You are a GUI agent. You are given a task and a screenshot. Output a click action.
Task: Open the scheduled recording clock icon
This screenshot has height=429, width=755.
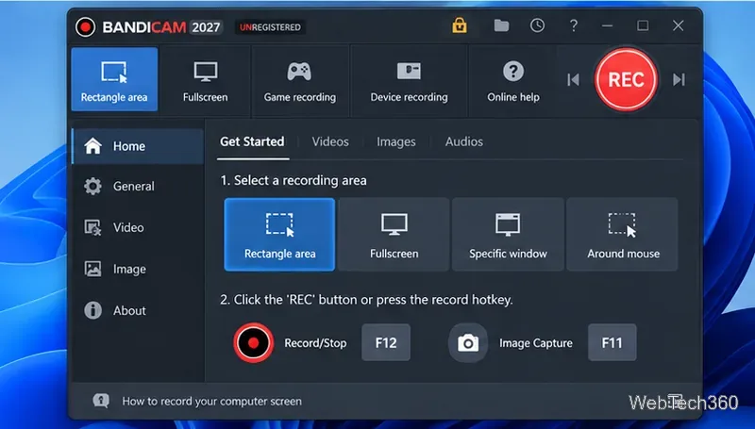click(x=537, y=25)
